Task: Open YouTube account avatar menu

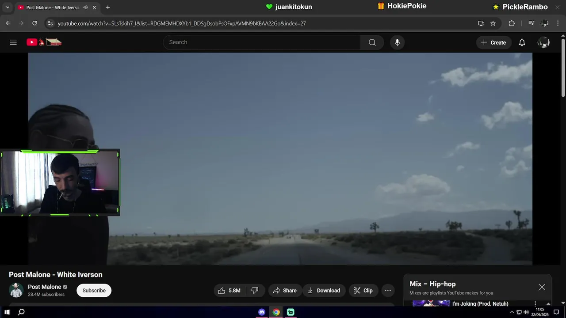Action: [543, 42]
